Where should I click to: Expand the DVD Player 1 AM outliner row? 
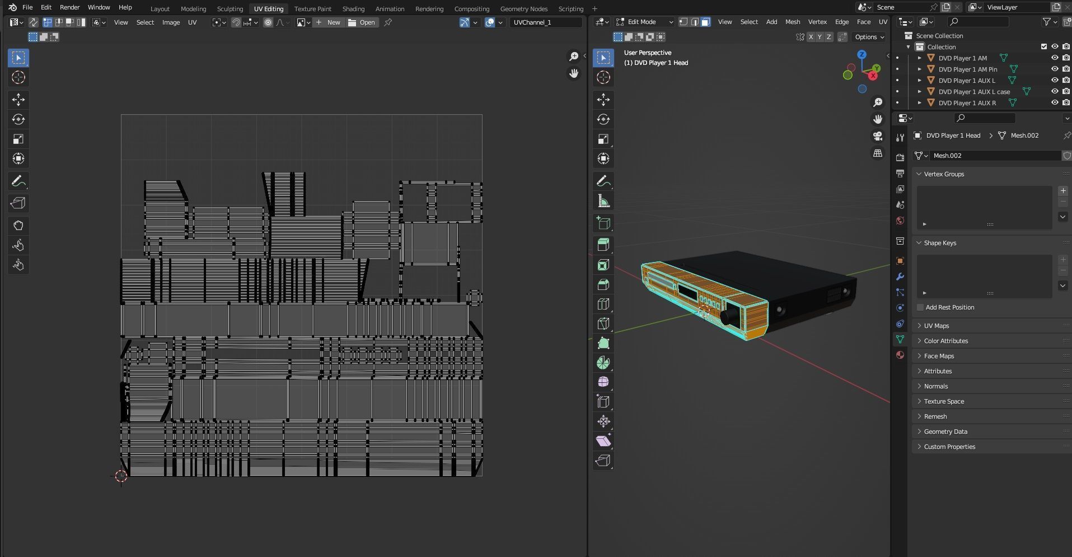click(919, 58)
